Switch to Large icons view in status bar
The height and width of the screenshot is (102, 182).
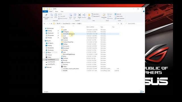point(143,92)
